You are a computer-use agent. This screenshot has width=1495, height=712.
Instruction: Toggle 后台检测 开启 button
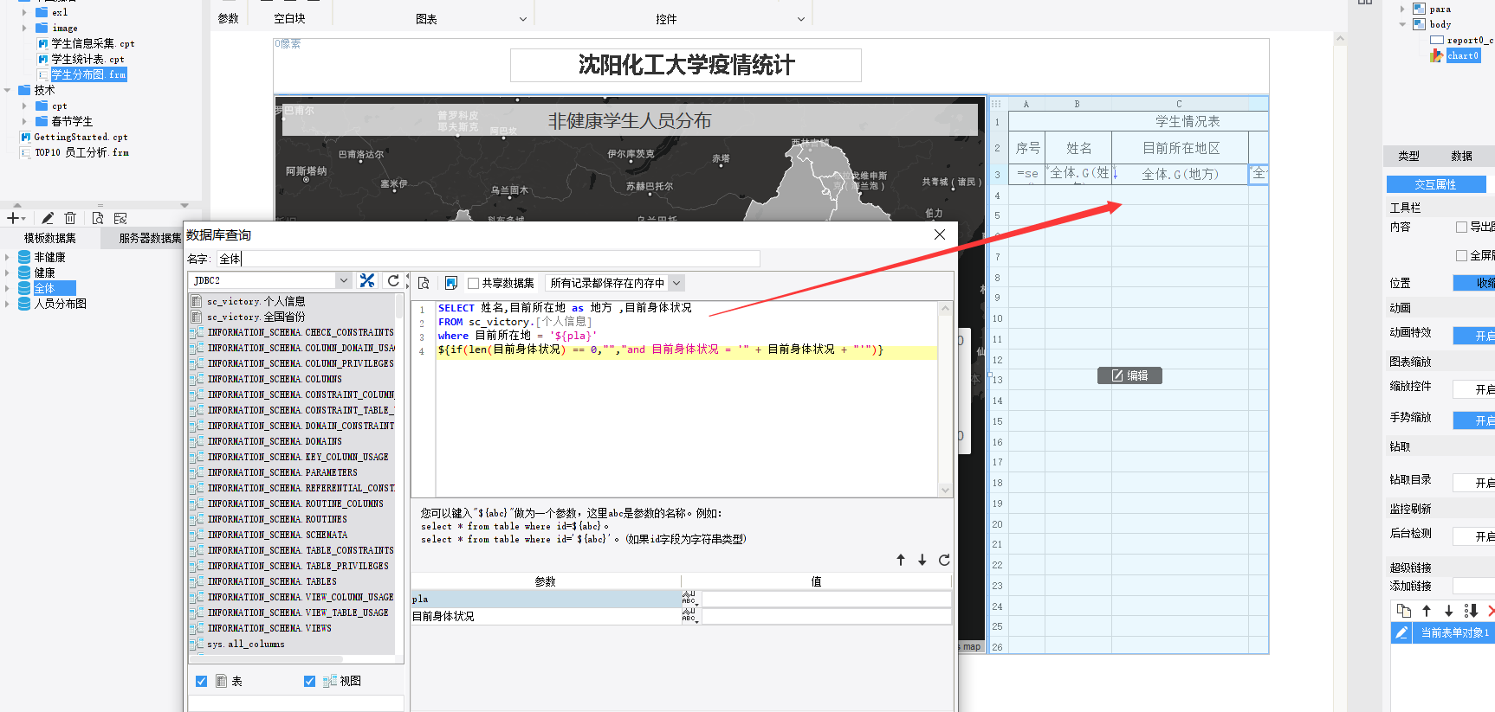pyautogui.click(x=1474, y=536)
